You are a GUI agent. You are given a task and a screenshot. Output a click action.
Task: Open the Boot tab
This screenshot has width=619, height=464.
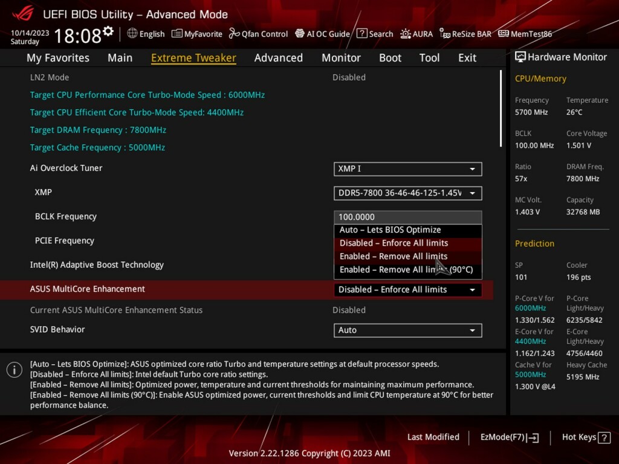tap(390, 58)
